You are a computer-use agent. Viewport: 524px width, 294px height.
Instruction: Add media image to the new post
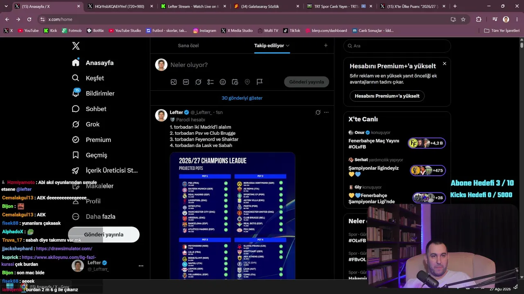click(174, 82)
